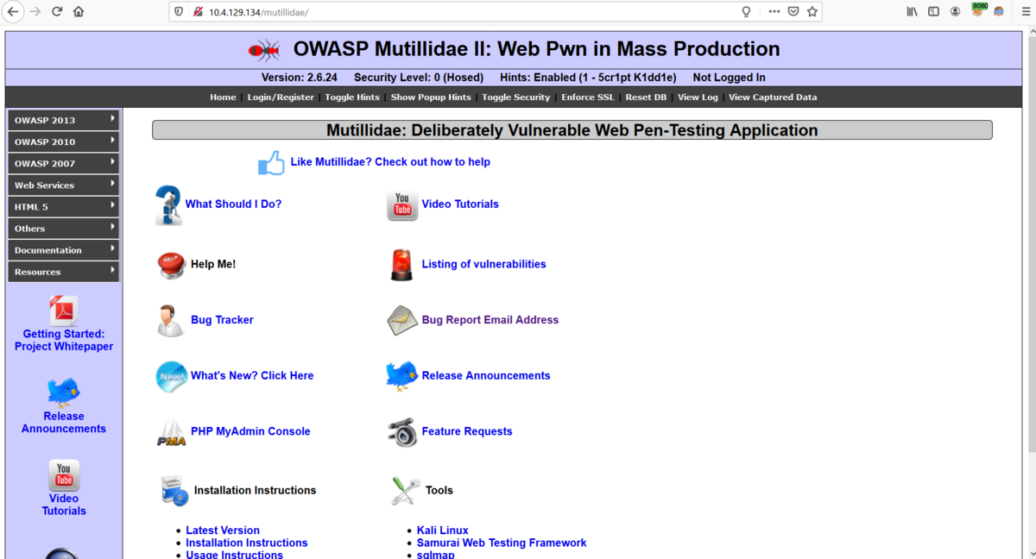This screenshot has width=1036, height=559.
Task: Click the Twitter bird Release Announcements icon in main area
Action: [x=401, y=376]
